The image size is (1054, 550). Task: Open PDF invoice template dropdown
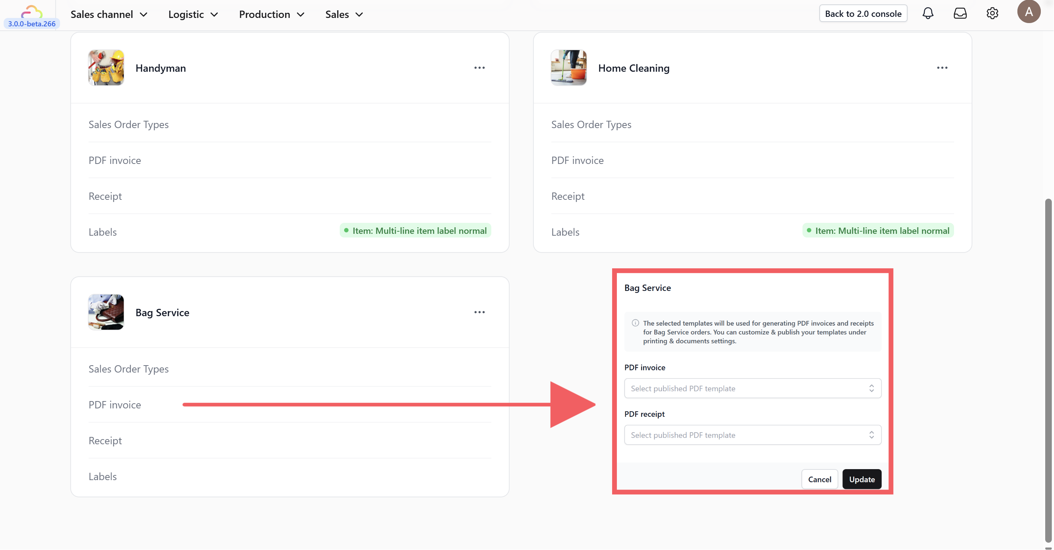coord(752,389)
